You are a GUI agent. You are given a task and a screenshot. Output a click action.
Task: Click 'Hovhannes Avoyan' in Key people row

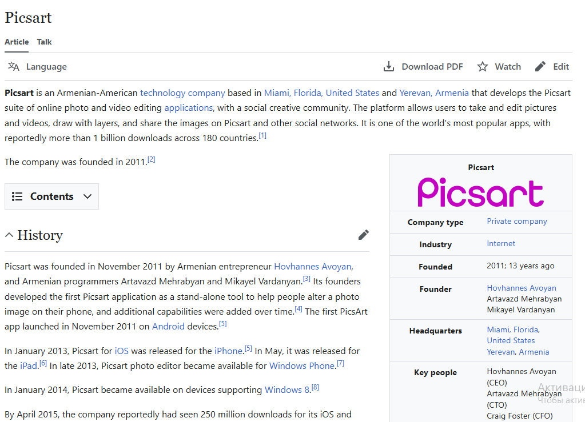522,372
